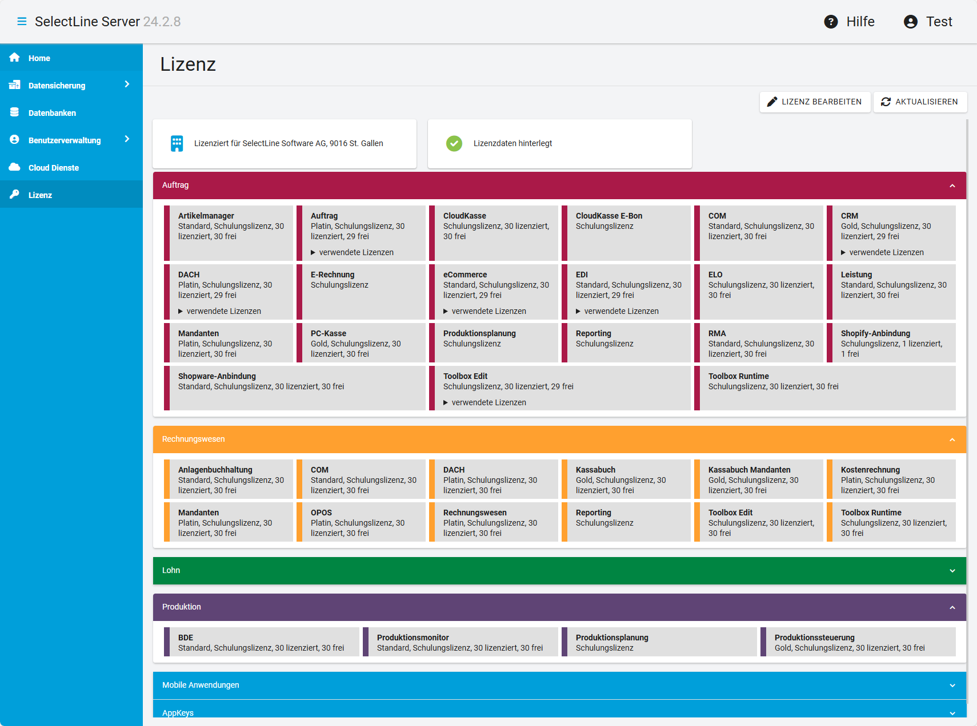The image size is (977, 726).
Task: Click the CloudKasse E-Bon tile
Action: (x=626, y=233)
